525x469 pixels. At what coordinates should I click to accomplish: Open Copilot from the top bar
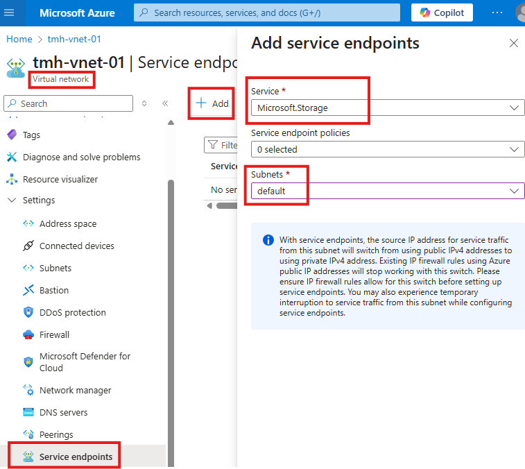[442, 12]
